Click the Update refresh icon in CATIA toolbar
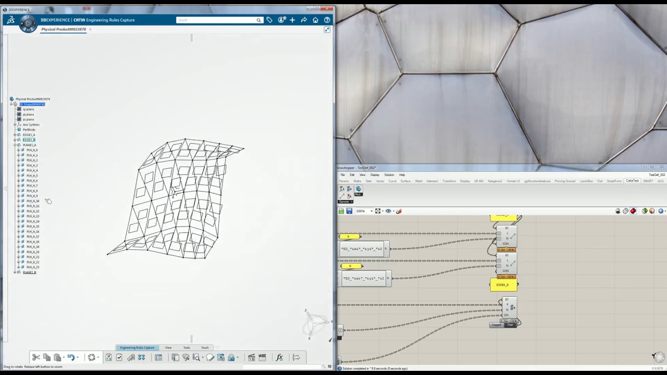Viewport: 667px width, 375px height. [92, 357]
